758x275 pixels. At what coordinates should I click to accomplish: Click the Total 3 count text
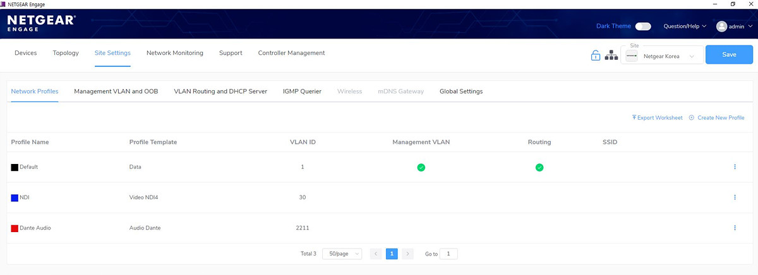click(308, 254)
